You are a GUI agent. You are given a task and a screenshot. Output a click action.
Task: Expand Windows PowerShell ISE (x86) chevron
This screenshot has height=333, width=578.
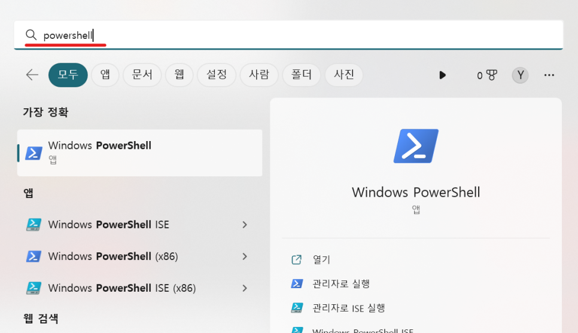(x=244, y=288)
